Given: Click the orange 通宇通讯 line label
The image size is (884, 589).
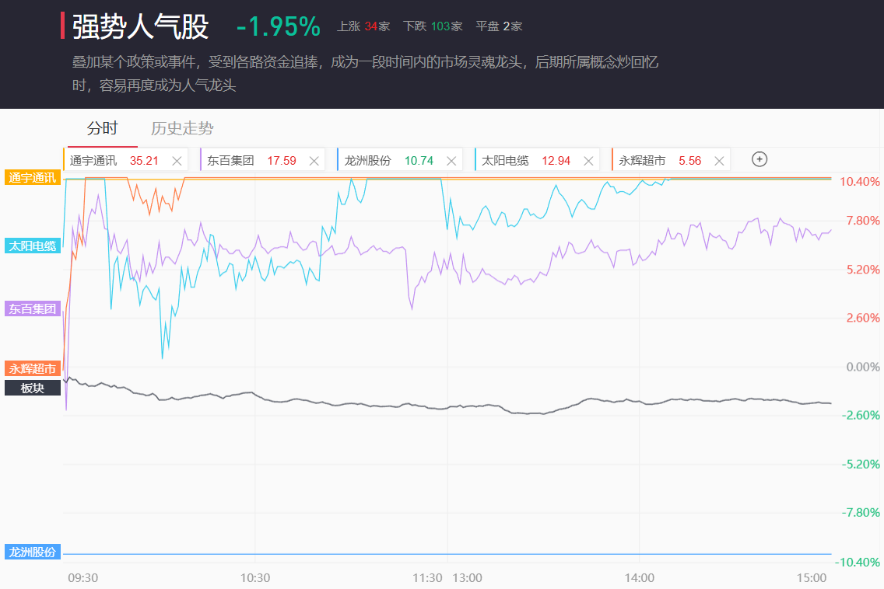Looking at the screenshot, I should pyautogui.click(x=33, y=178).
